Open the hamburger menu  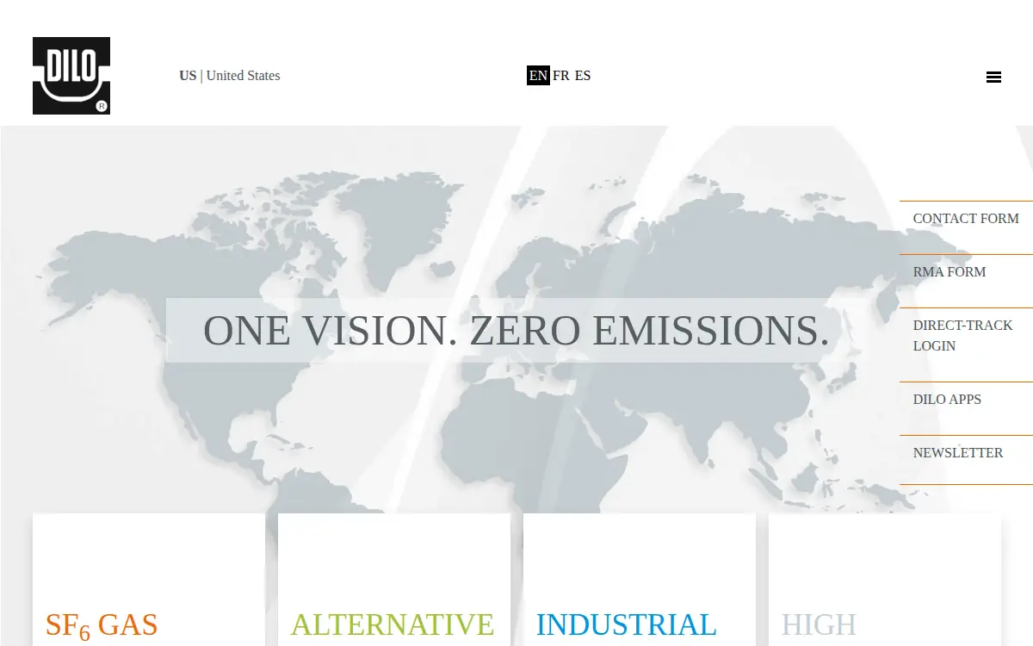pos(993,77)
